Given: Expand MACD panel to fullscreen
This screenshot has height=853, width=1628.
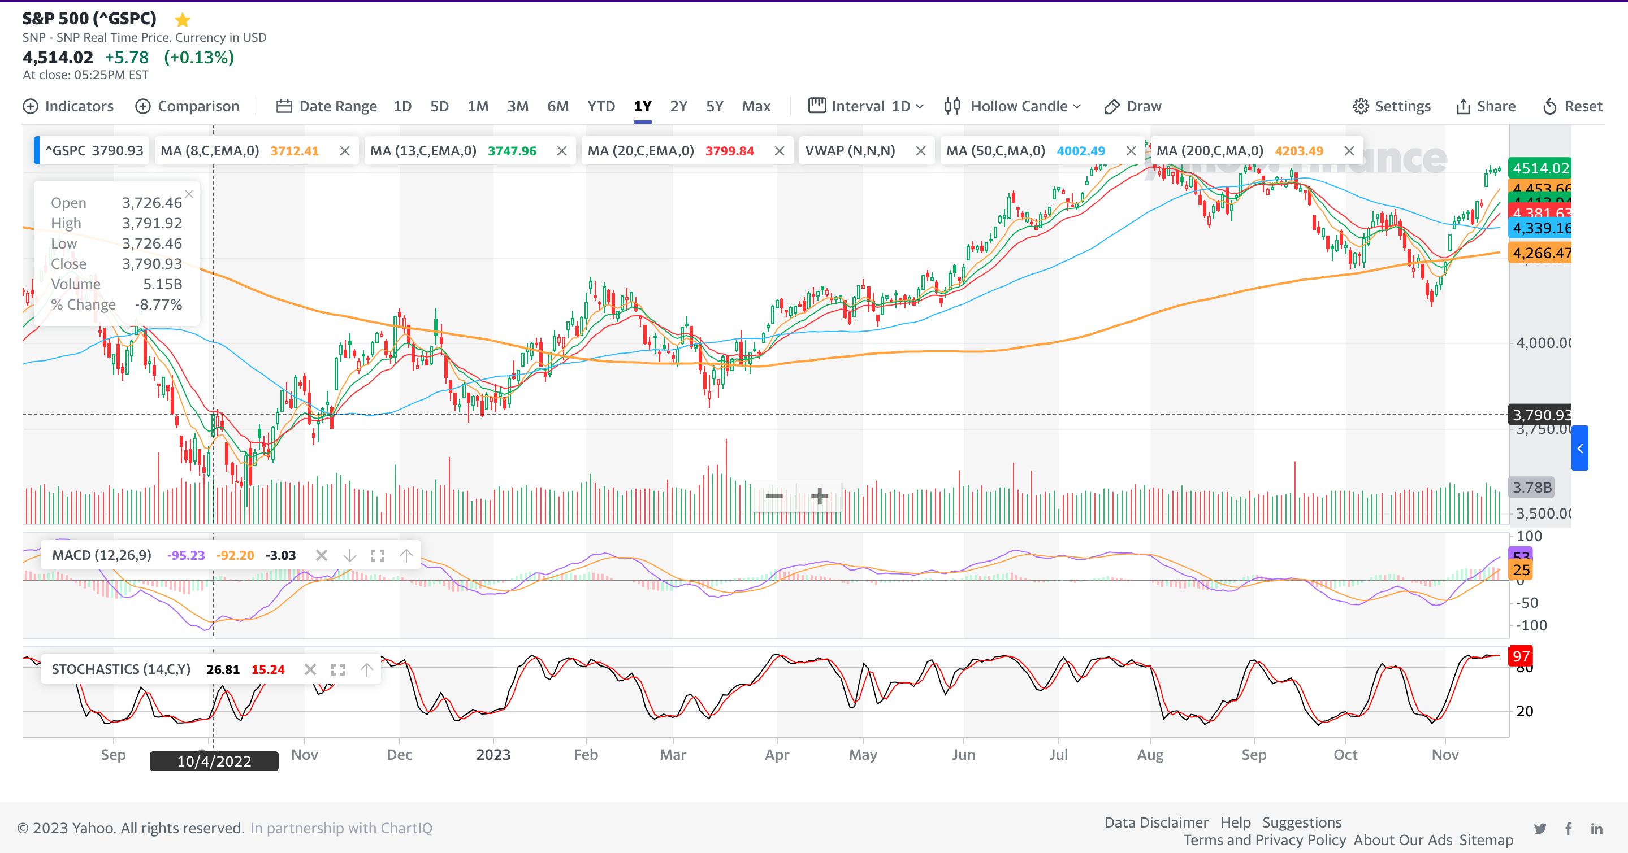Looking at the screenshot, I should (x=377, y=556).
